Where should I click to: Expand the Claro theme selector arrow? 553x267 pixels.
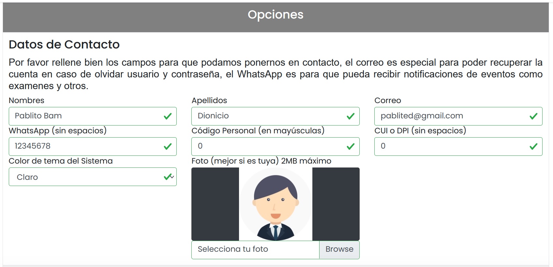[172, 177]
